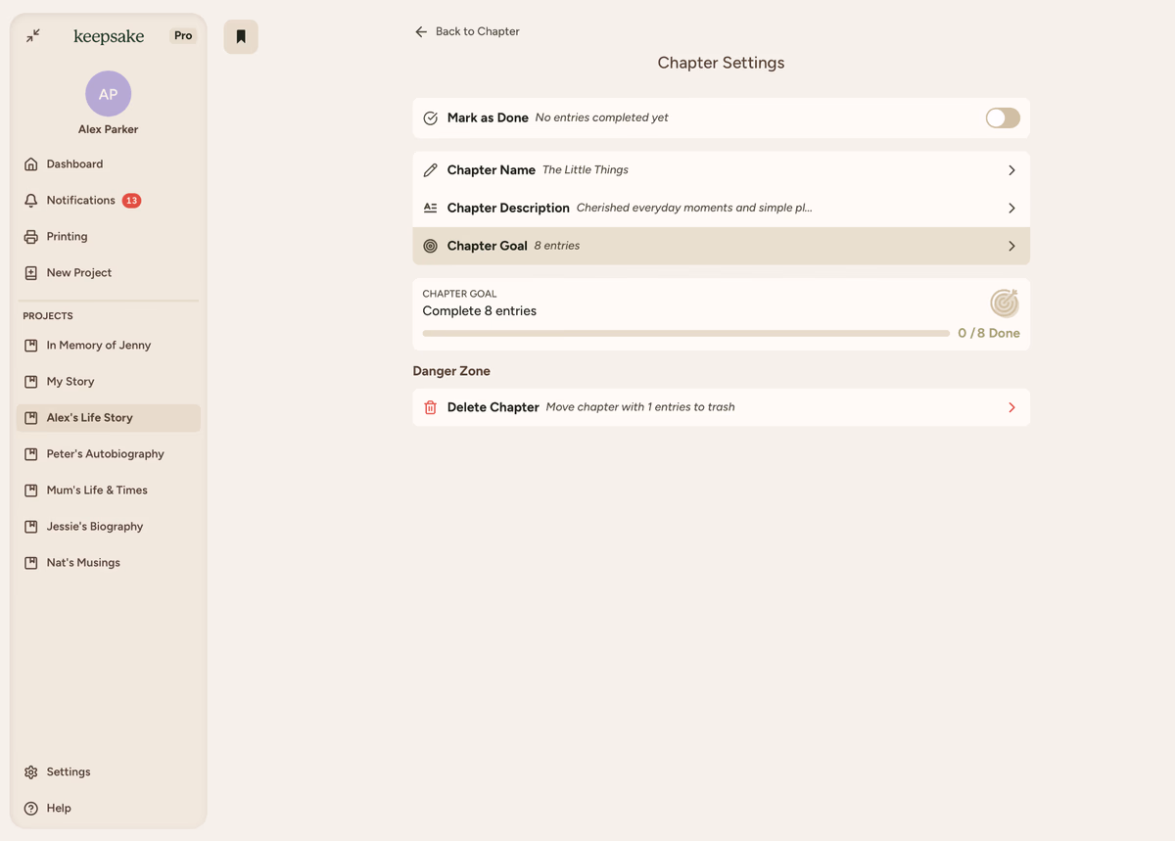Select New Project in sidebar
The height and width of the screenshot is (841, 1175).
coord(78,273)
